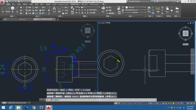Expand the Modify panel flyout
This screenshot has width=196, height=110.
click(x=38, y=16)
